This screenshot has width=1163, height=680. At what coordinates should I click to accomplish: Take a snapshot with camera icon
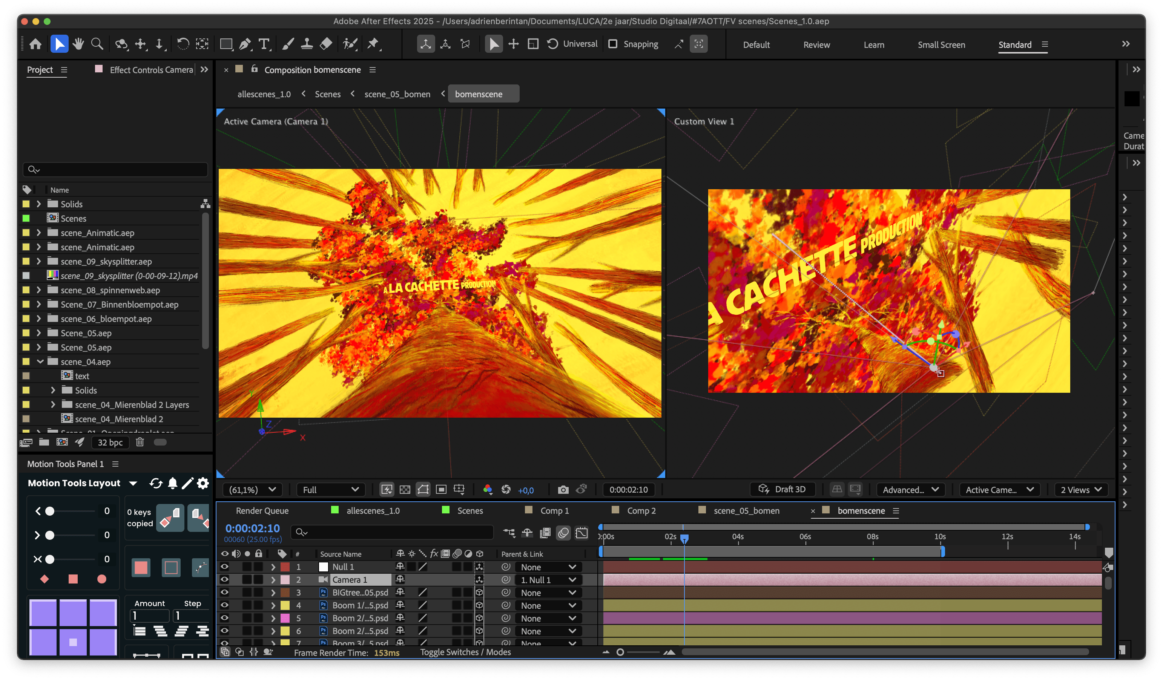pos(563,490)
